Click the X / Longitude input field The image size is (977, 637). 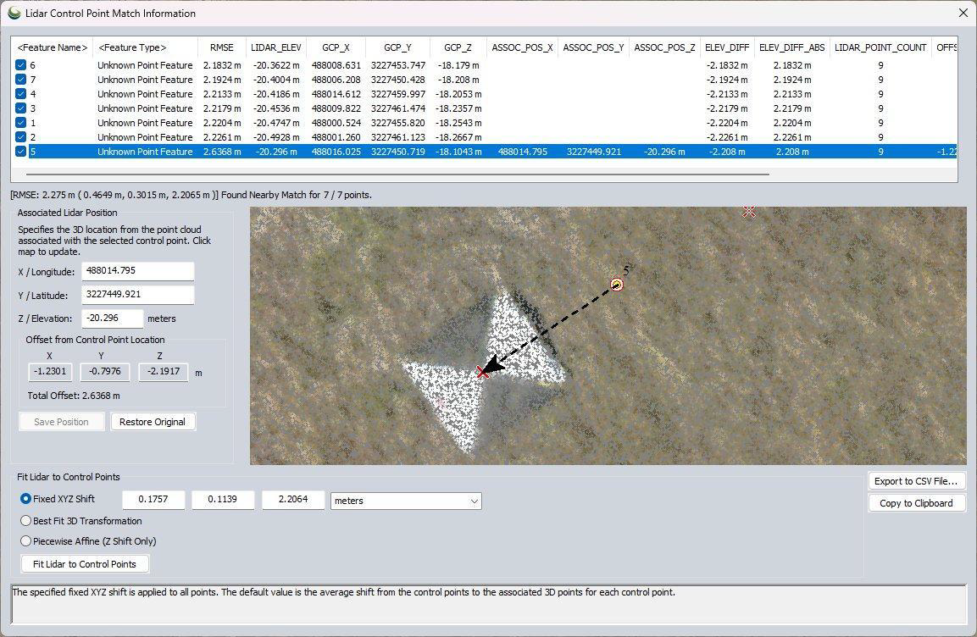(x=137, y=271)
